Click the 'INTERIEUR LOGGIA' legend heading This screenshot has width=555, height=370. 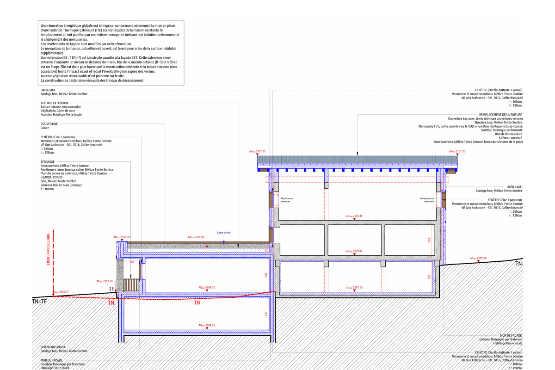pyautogui.click(x=53, y=347)
